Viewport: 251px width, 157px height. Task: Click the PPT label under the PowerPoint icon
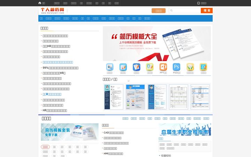163,73
